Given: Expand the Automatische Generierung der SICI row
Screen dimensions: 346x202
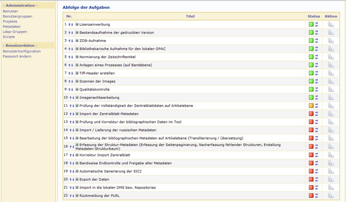Looking at the screenshot, I should 77,171.
